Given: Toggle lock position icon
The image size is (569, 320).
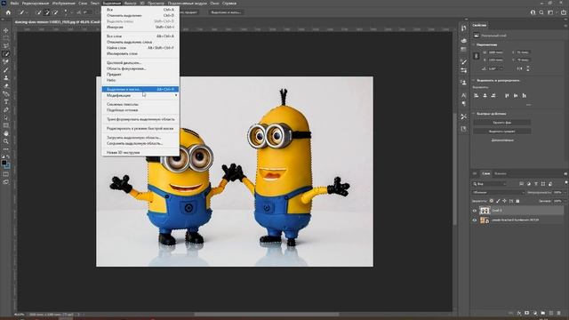Looking at the screenshot, I should [504, 201].
